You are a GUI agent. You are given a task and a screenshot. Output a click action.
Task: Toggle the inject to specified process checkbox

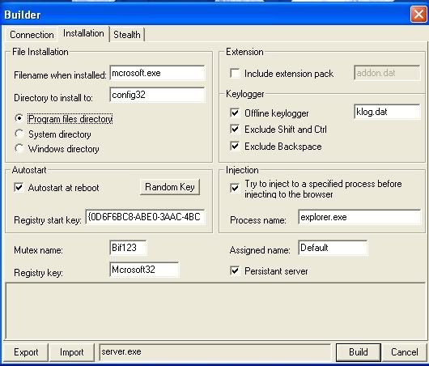pos(235,188)
